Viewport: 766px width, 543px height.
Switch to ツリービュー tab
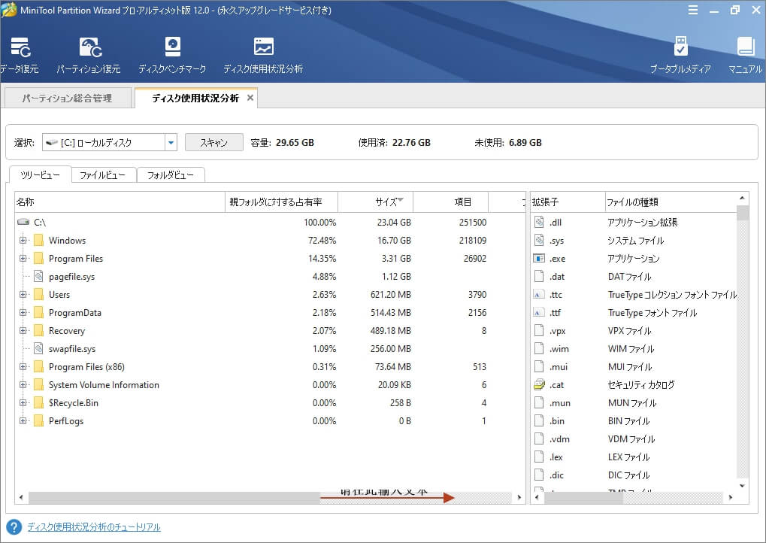point(40,174)
